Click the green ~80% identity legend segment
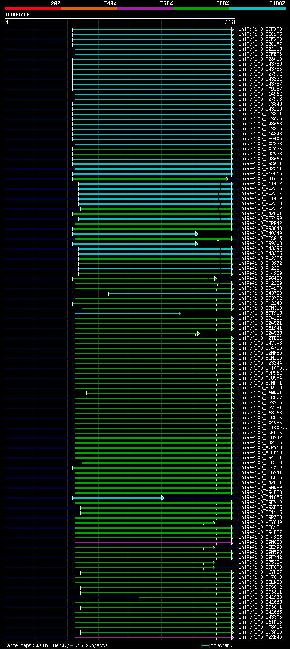Viewport: 290px width, 649px height. point(201,8)
